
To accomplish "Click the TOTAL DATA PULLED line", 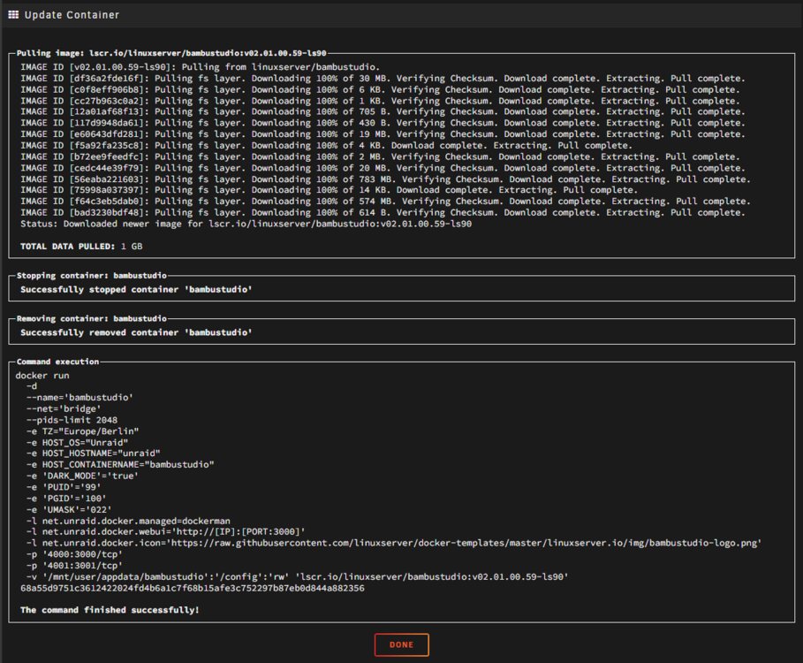I will (81, 247).
